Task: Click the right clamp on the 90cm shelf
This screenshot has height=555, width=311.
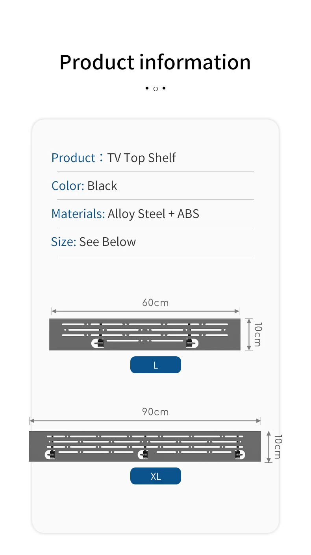Action: (237, 454)
